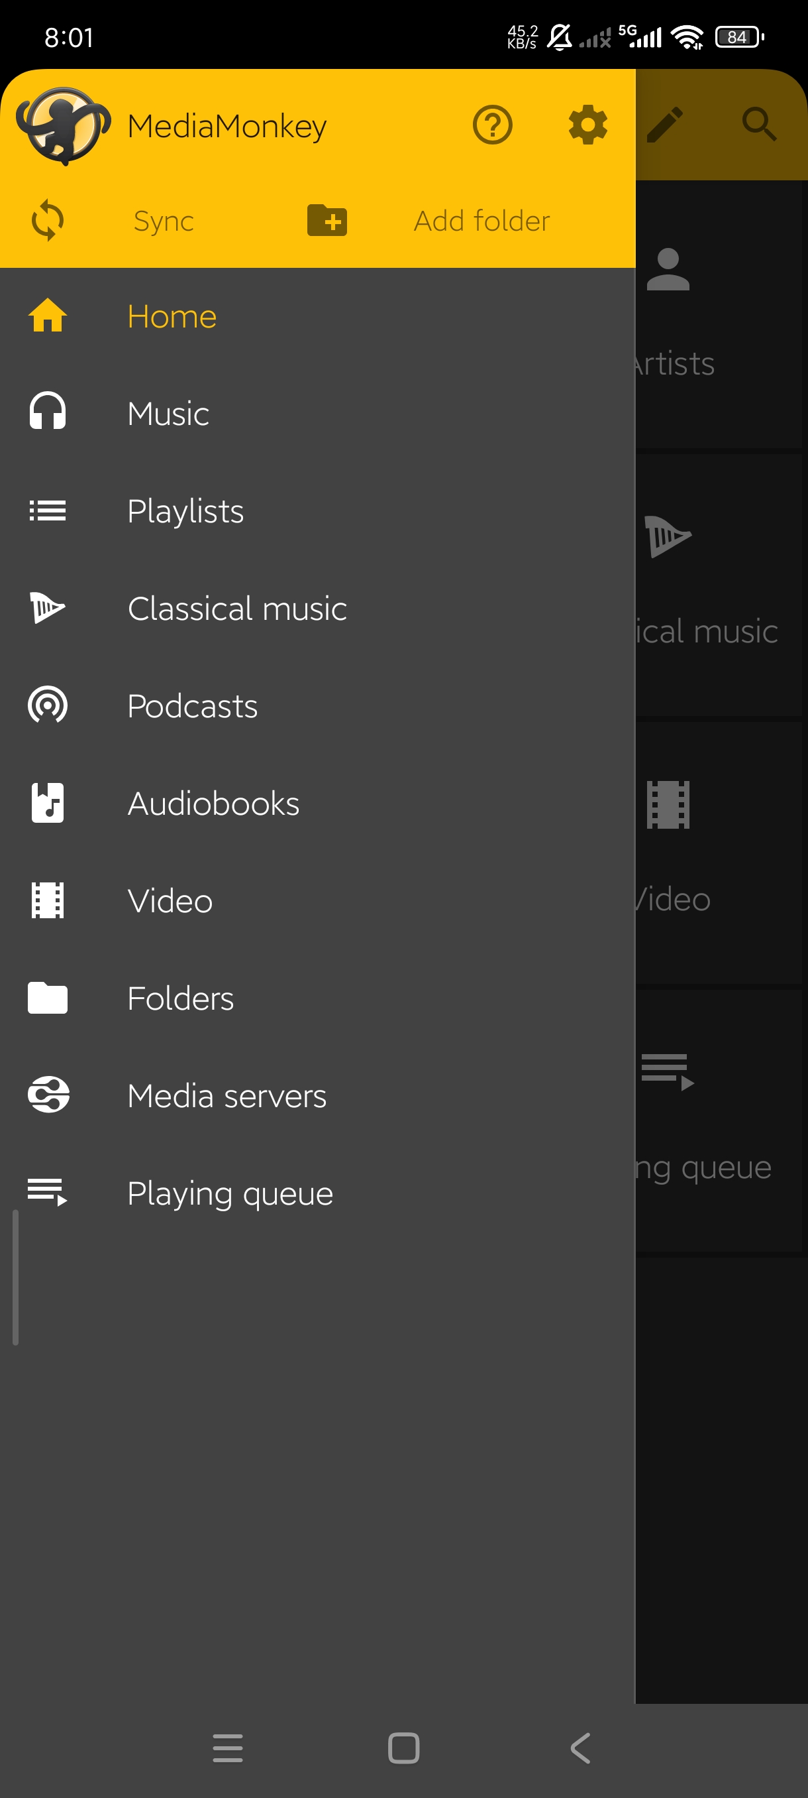Open settings via the gear icon
Image resolution: width=808 pixels, height=1798 pixels.
[587, 125]
